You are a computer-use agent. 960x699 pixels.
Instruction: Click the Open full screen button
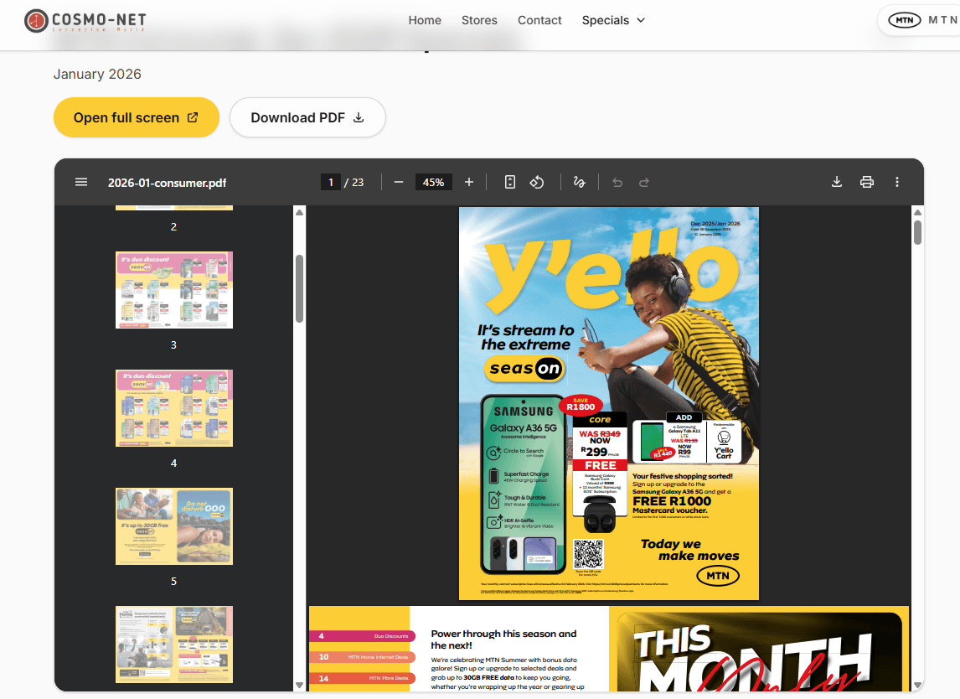click(x=136, y=117)
